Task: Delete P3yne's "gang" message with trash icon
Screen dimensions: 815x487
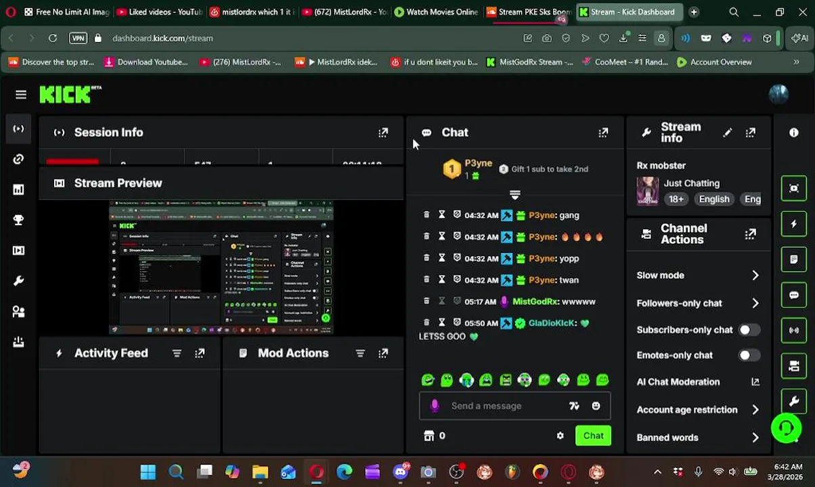Action: [x=426, y=215]
